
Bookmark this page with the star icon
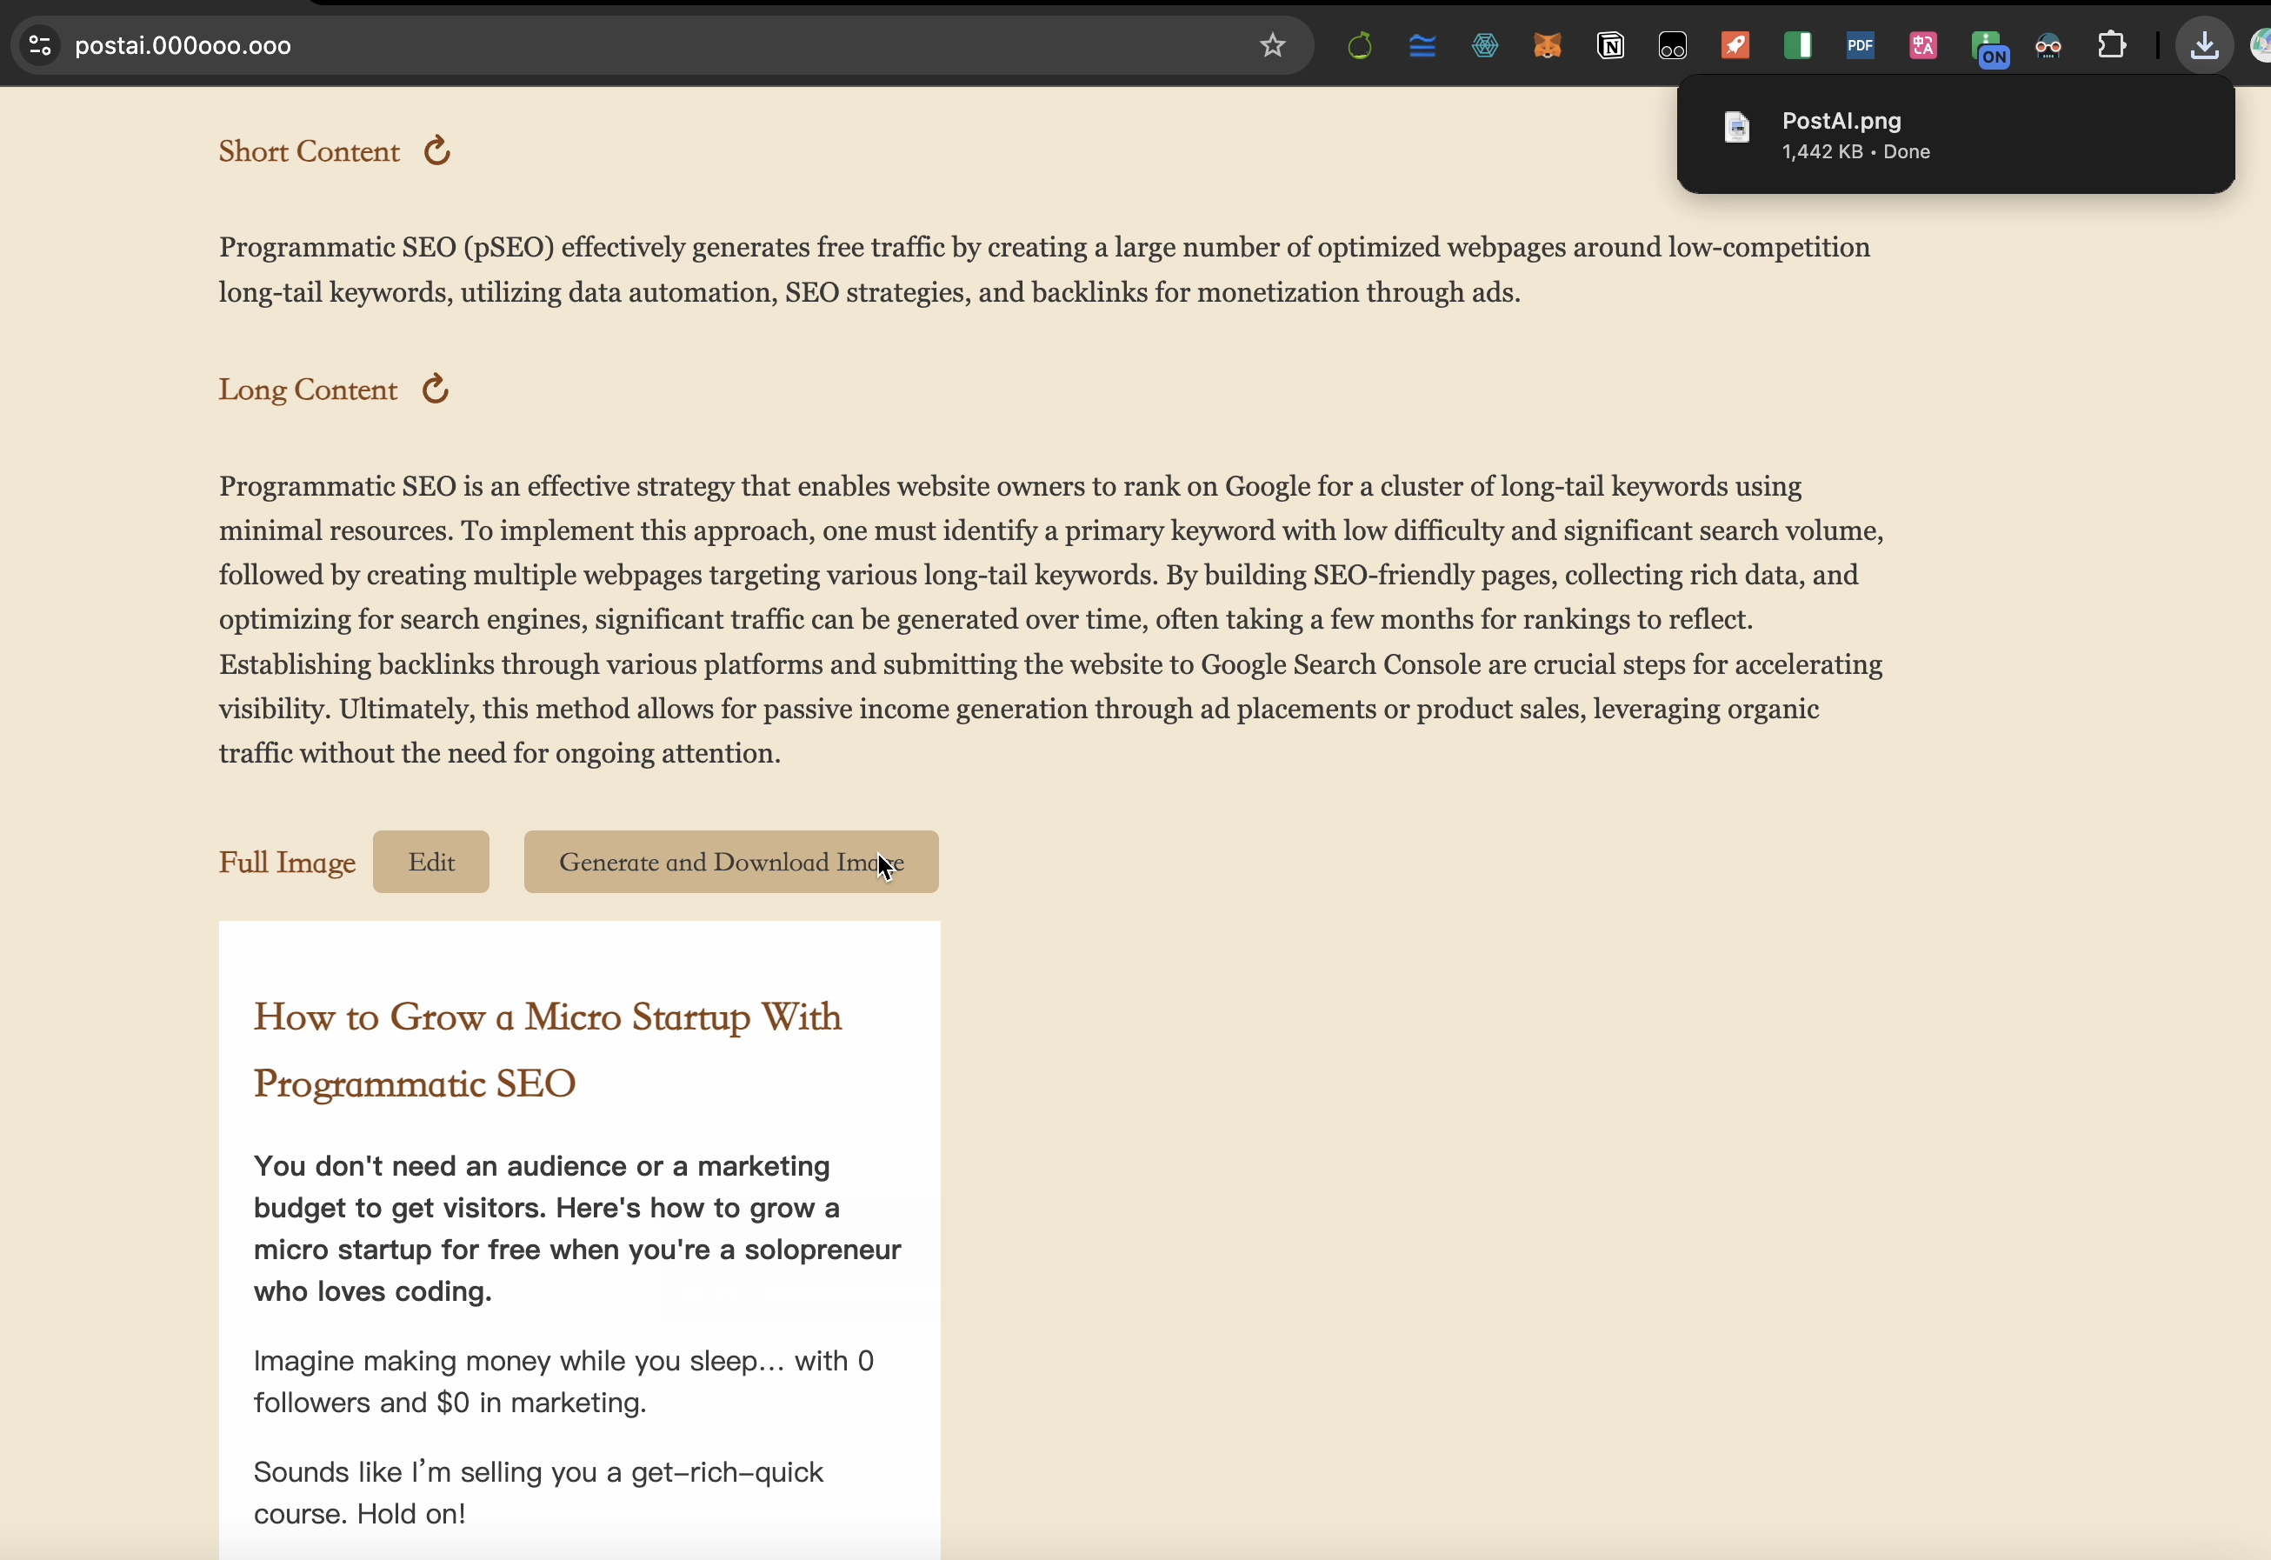1272,45
